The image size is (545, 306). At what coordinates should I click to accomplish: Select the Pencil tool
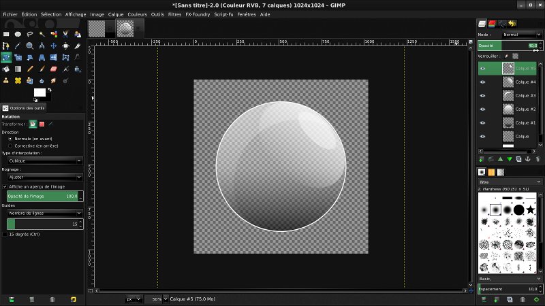30,69
